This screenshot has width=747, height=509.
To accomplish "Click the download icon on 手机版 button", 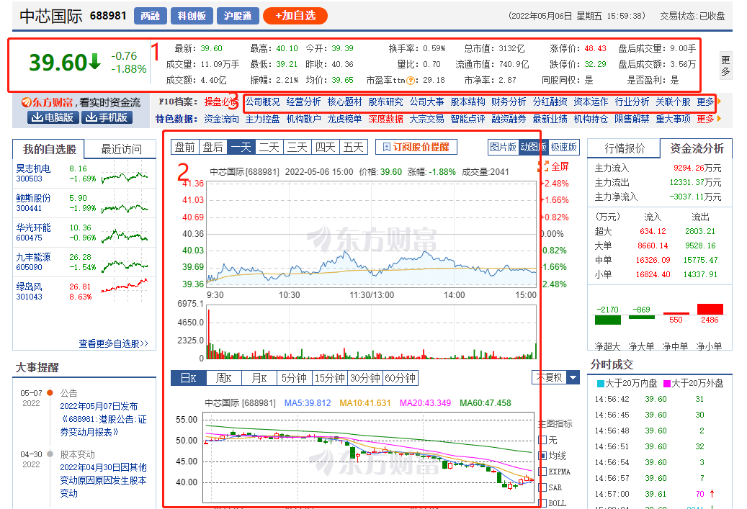I will click(91, 117).
